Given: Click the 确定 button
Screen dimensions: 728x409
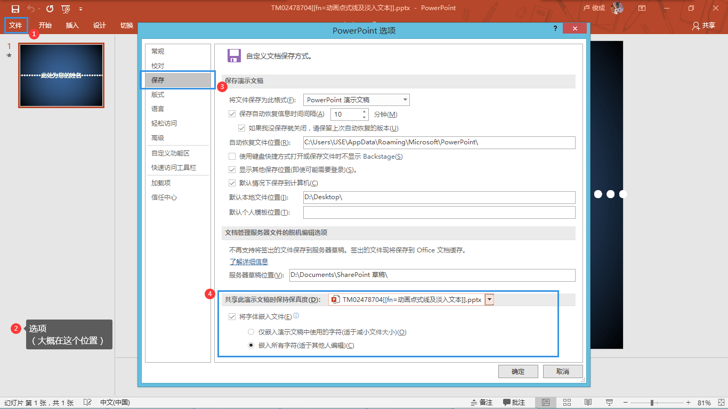Looking at the screenshot, I should coord(517,372).
